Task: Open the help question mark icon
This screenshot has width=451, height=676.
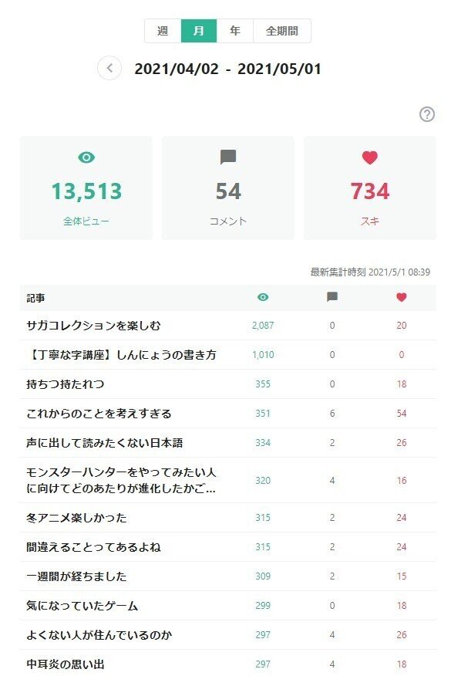Action: click(429, 113)
